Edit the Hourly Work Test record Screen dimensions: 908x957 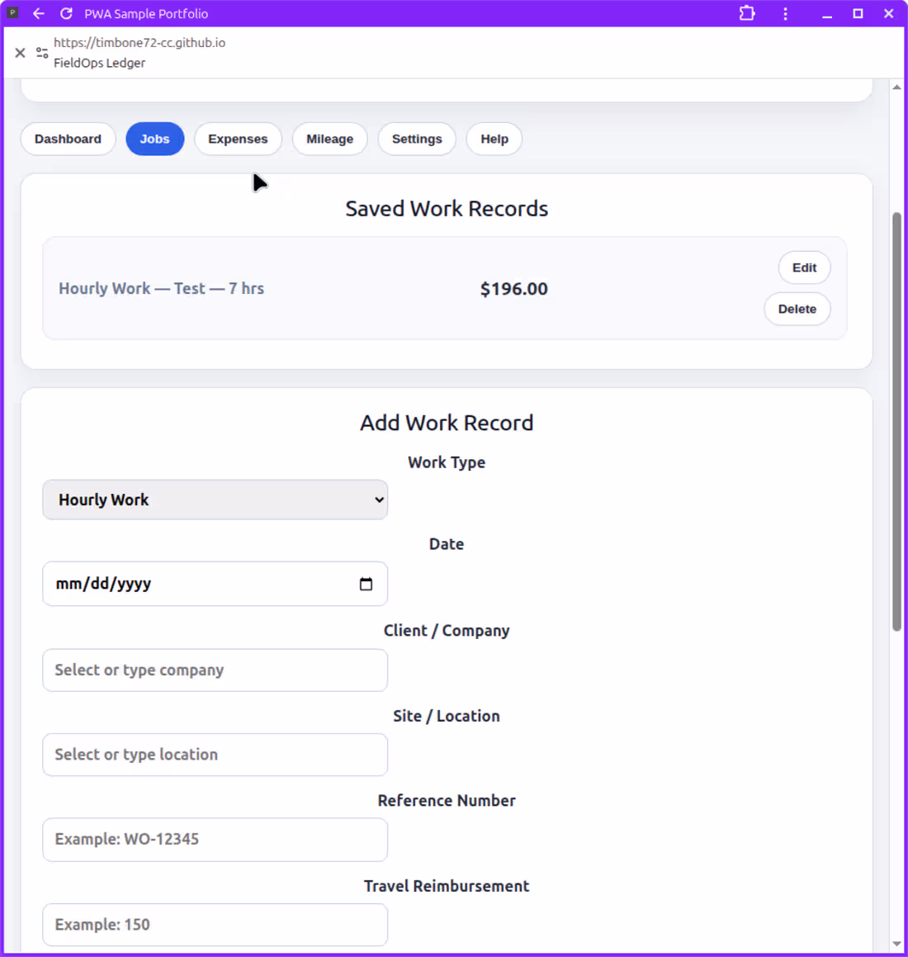[804, 268]
